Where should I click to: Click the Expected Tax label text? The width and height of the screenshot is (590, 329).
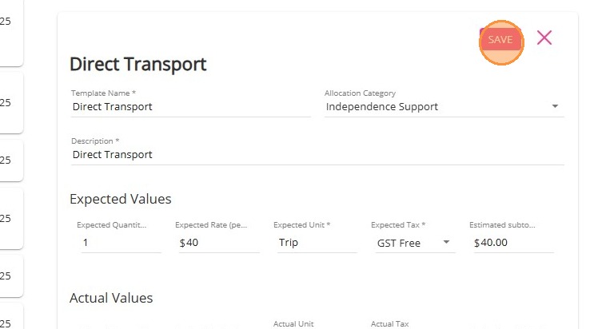398,225
